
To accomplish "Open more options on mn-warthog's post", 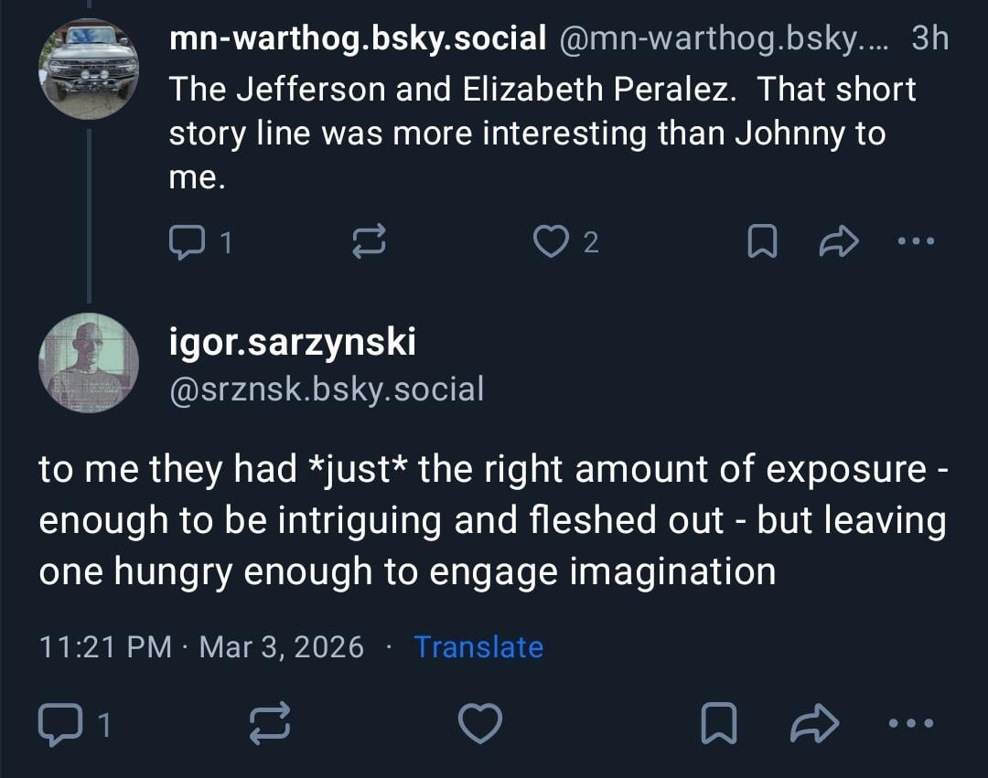I will point(917,241).
